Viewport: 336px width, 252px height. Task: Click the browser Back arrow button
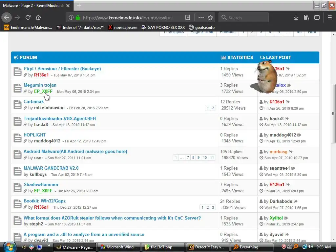pos(7,17)
